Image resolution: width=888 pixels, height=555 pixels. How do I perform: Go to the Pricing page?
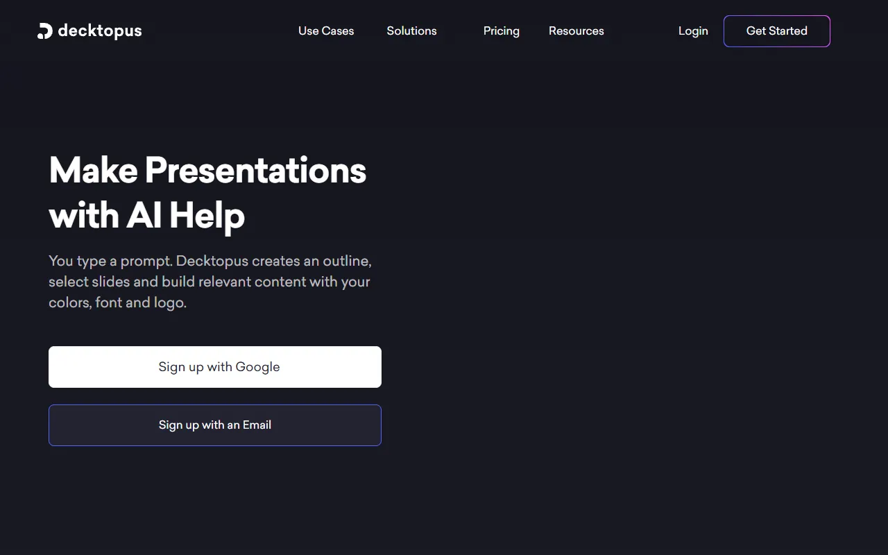tap(501, 31)
